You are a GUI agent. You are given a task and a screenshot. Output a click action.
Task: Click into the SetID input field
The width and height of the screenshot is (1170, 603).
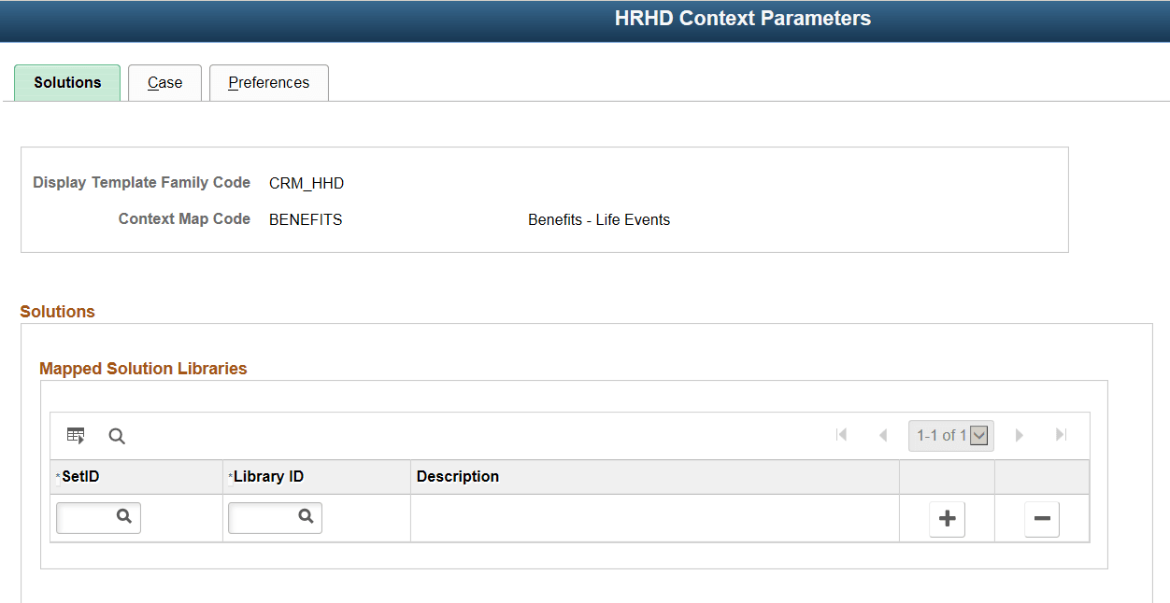[89, 517]
